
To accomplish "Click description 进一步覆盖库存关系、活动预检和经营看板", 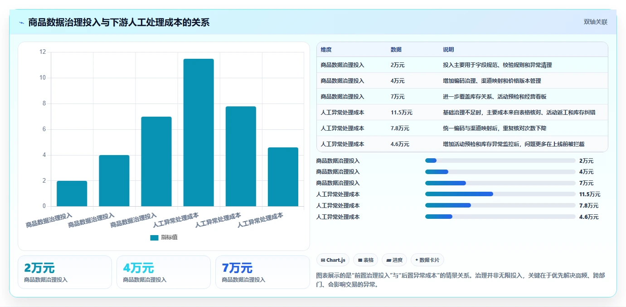I will pos(495,97).
